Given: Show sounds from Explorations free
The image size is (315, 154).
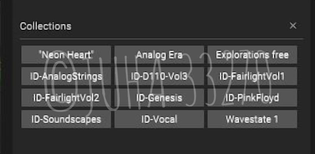Looking at the screenshot, I should 252,55.
